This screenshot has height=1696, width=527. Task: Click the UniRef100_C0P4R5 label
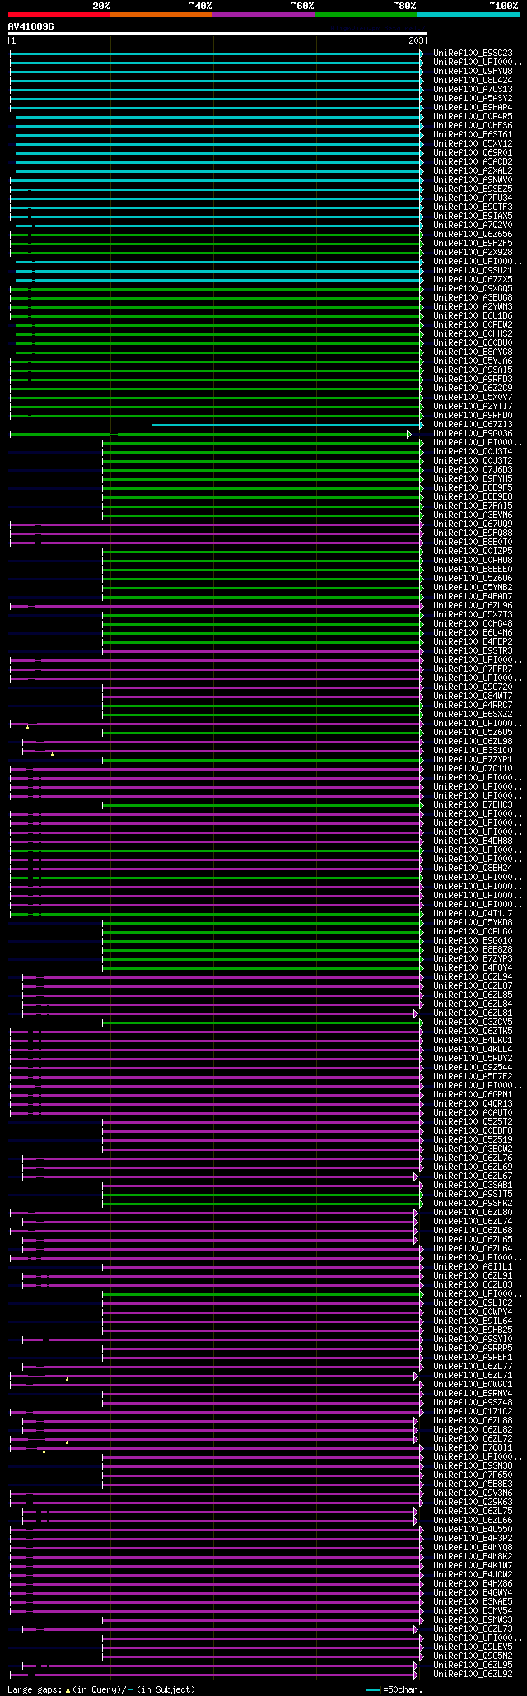[x=473, y=117]
